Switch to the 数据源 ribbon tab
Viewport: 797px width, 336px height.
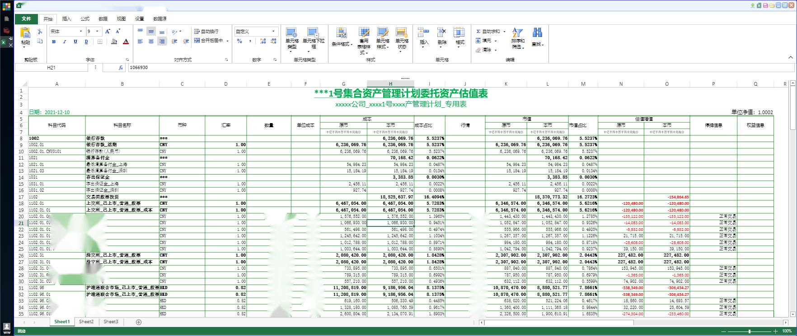pyautogui.click(x=160, y=19)
